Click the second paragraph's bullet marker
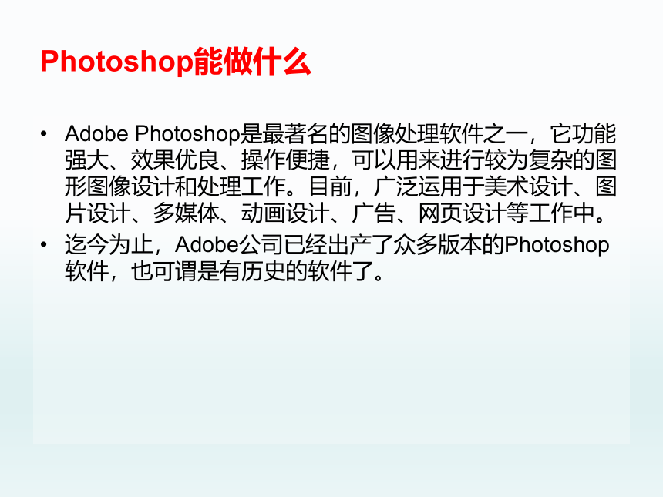The width and height of the screenshot is (663, 497). (x=43, y=245)
